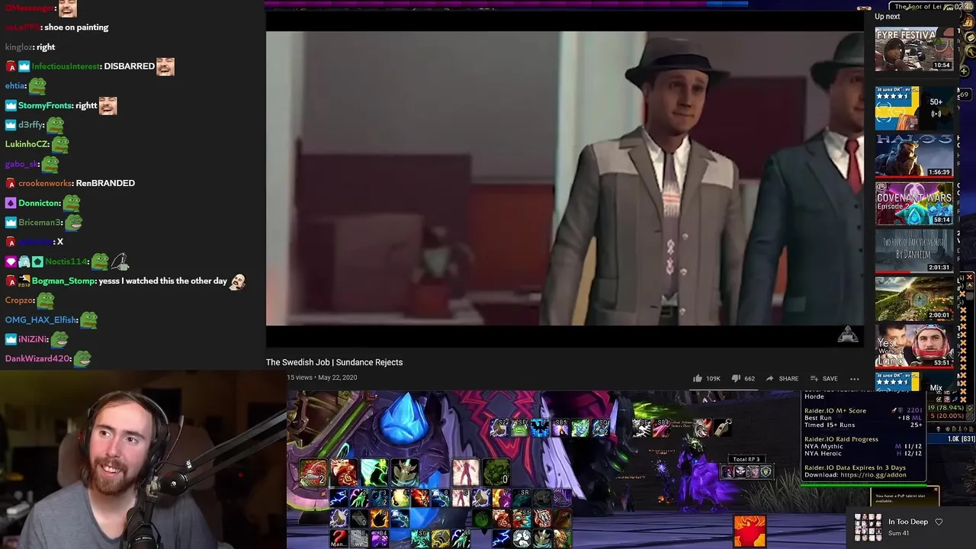The image size is (976, 549).
Task: Click the SHARE arrow button
Action: pyautogui.click(x=782, y=378)
